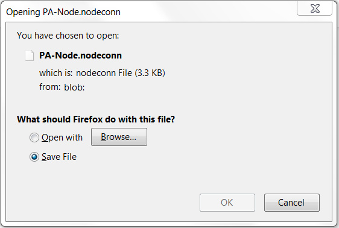Cancel the file download dialog
This screenshot has width=339, height=228.
292,203
